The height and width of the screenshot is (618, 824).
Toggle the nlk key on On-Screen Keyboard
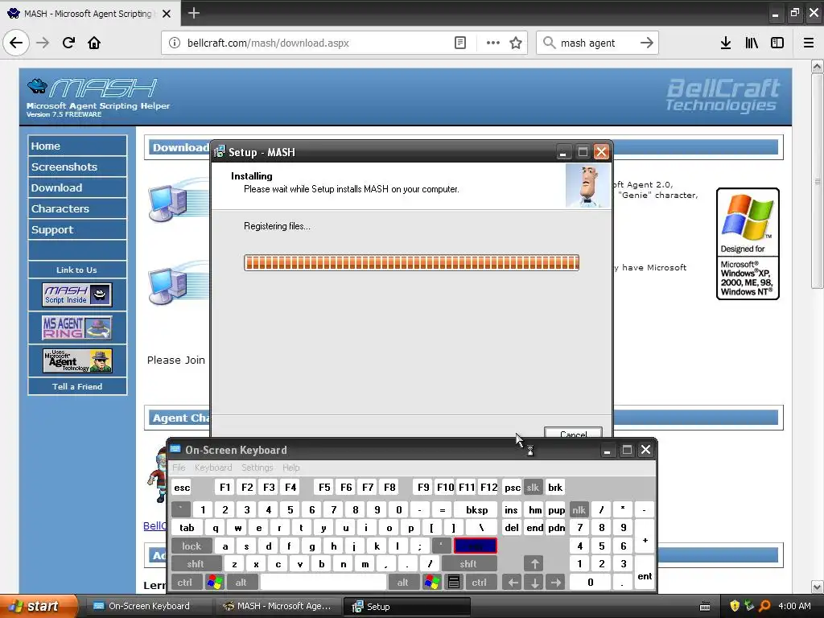579,509
